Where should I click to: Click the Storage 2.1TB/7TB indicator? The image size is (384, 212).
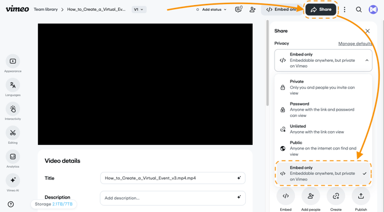point(54,204)
